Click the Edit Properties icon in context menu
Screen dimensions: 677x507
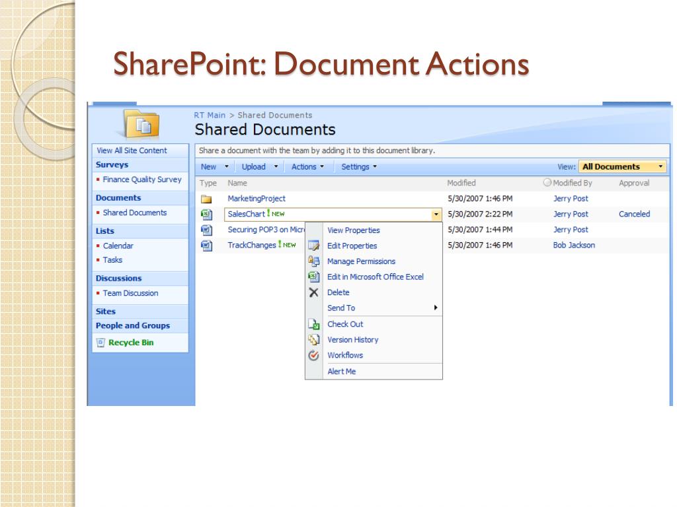pos(313,246)
